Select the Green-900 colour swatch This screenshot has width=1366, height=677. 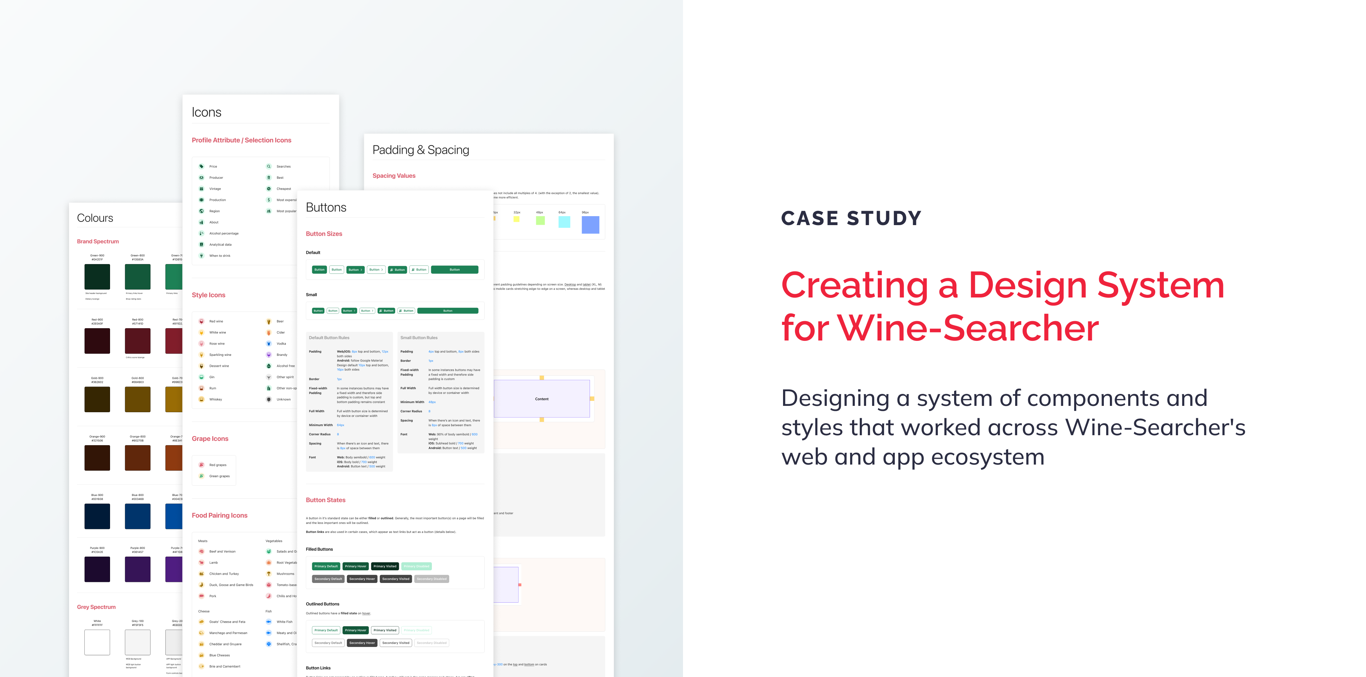pyautogui.click(x=97, y=277)
